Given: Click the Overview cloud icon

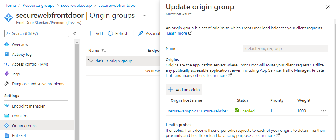Looking at the screenshot, I should point(7,44).
